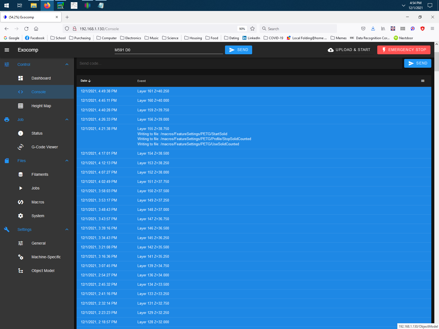Viewport: 439px width, 329px height.
Task: Open the Electronics bookmarks folder
Action: click(x=131, y=38)
